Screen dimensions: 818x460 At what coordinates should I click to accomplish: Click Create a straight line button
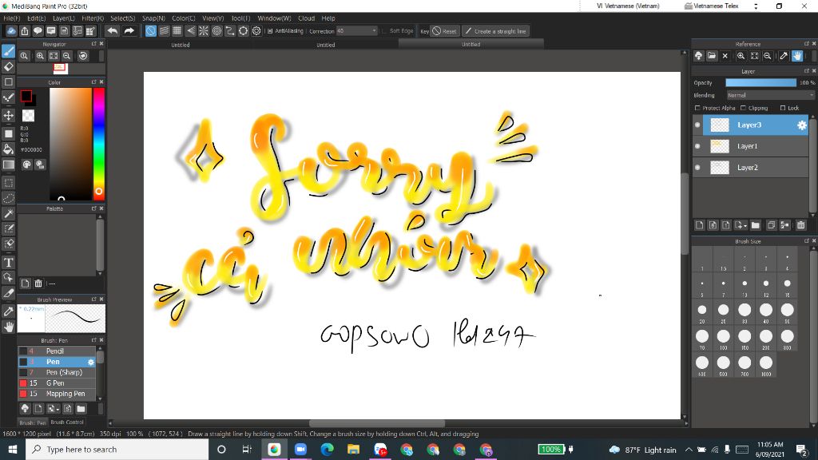click(x=495, y=31)
